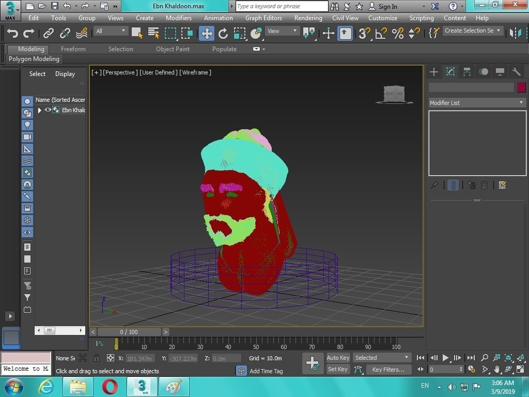Open Create Selection Set dropdown
529x397 pixels.
pos(473,30)
